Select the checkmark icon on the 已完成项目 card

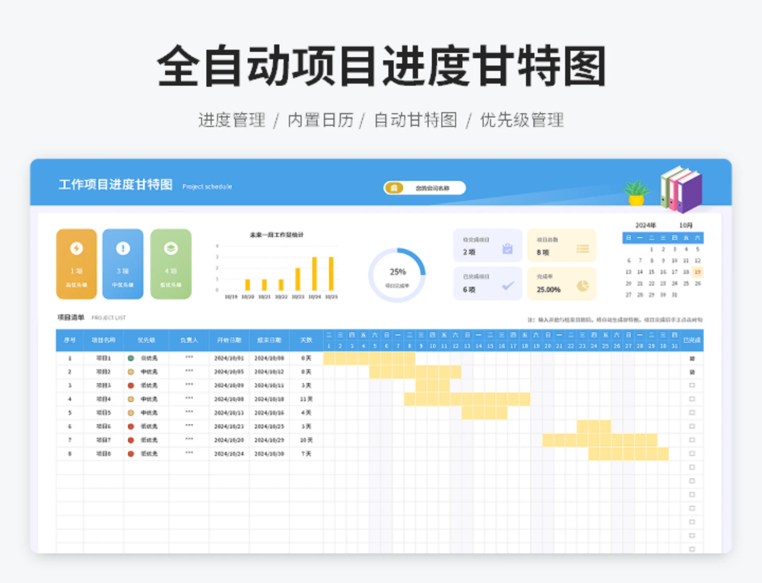tap(507, 287)
